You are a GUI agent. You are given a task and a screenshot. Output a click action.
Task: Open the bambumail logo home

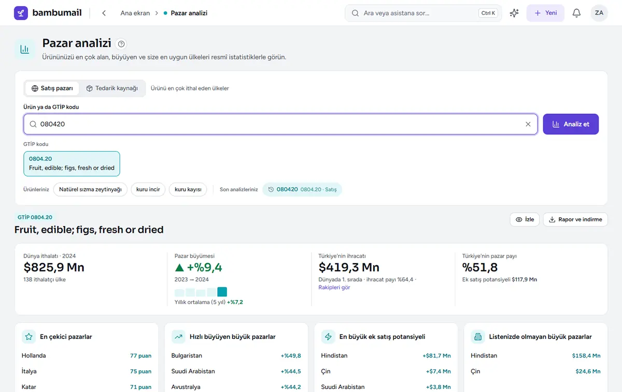pyautogui.click(x=48, y=13)
